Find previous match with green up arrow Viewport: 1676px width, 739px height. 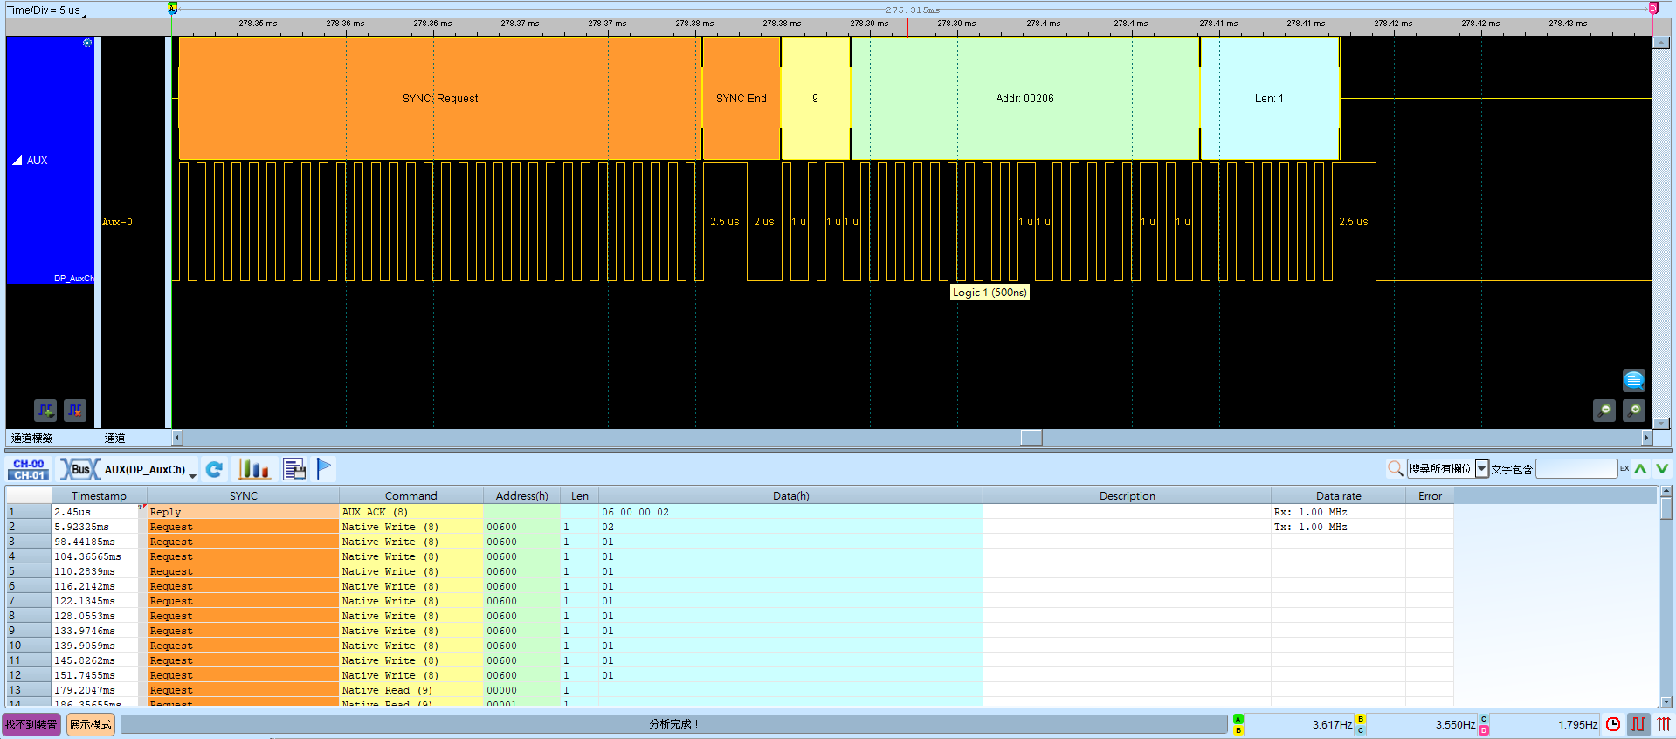coord(1641,469)
